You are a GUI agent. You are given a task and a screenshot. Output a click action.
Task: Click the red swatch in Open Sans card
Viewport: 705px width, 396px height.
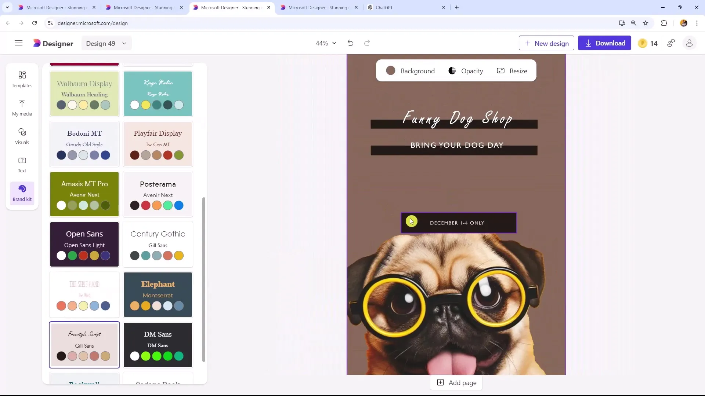tap(83, 256)
